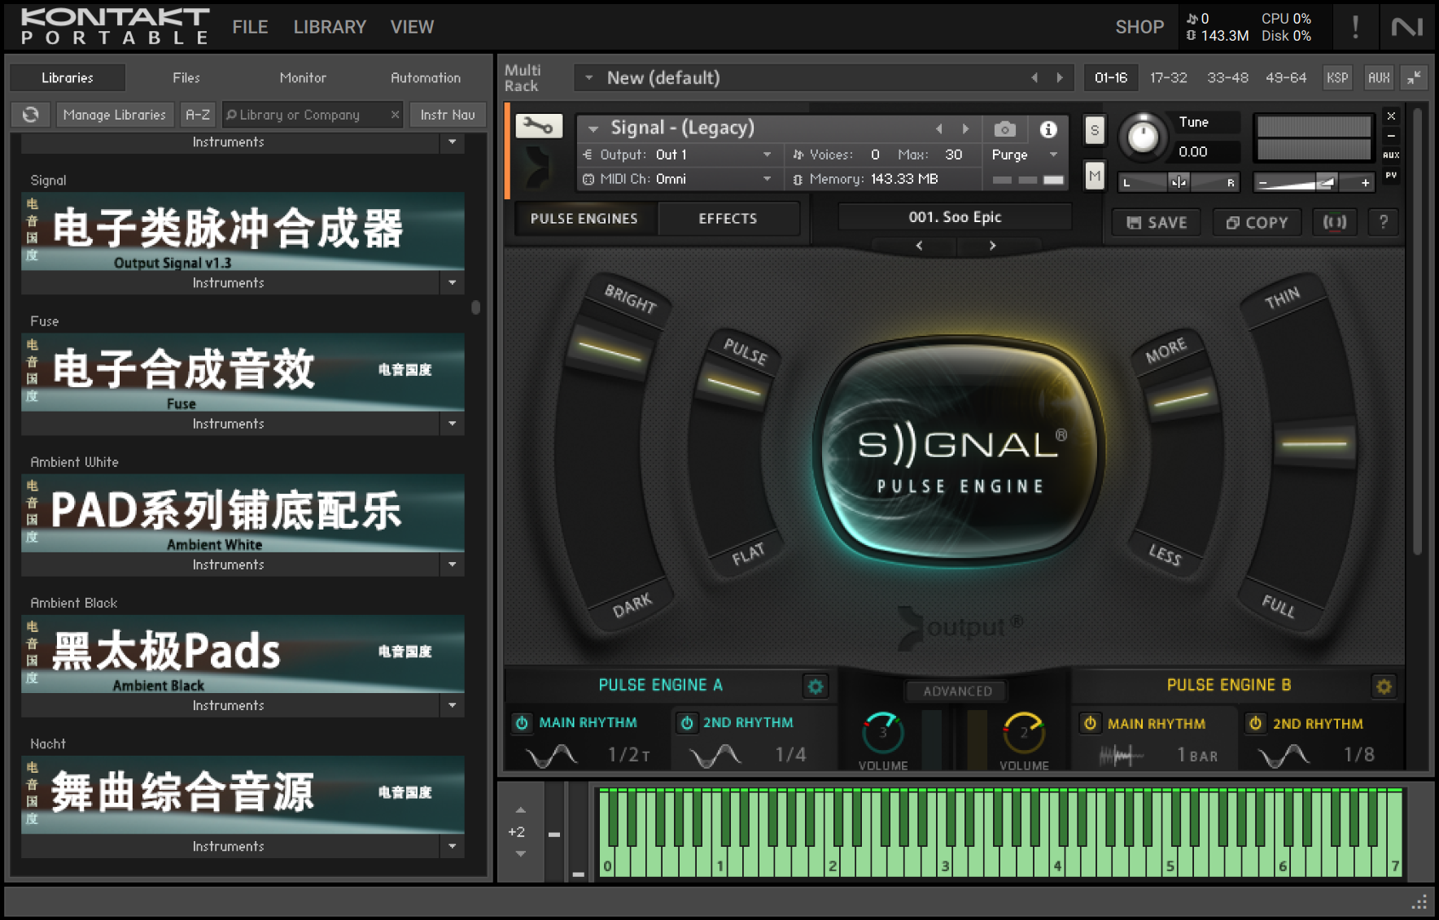
Task: Open the instrument info icon
Action: point(1048,129)
